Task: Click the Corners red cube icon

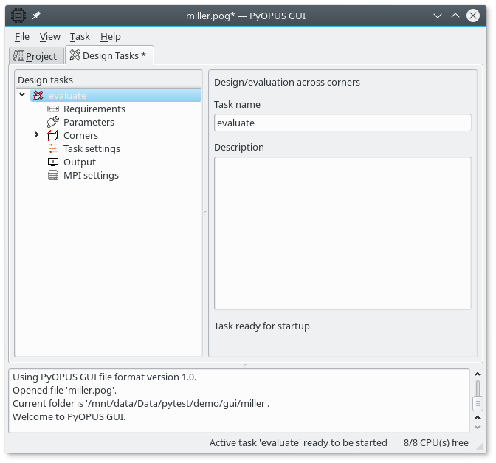Action: (52, 136)
